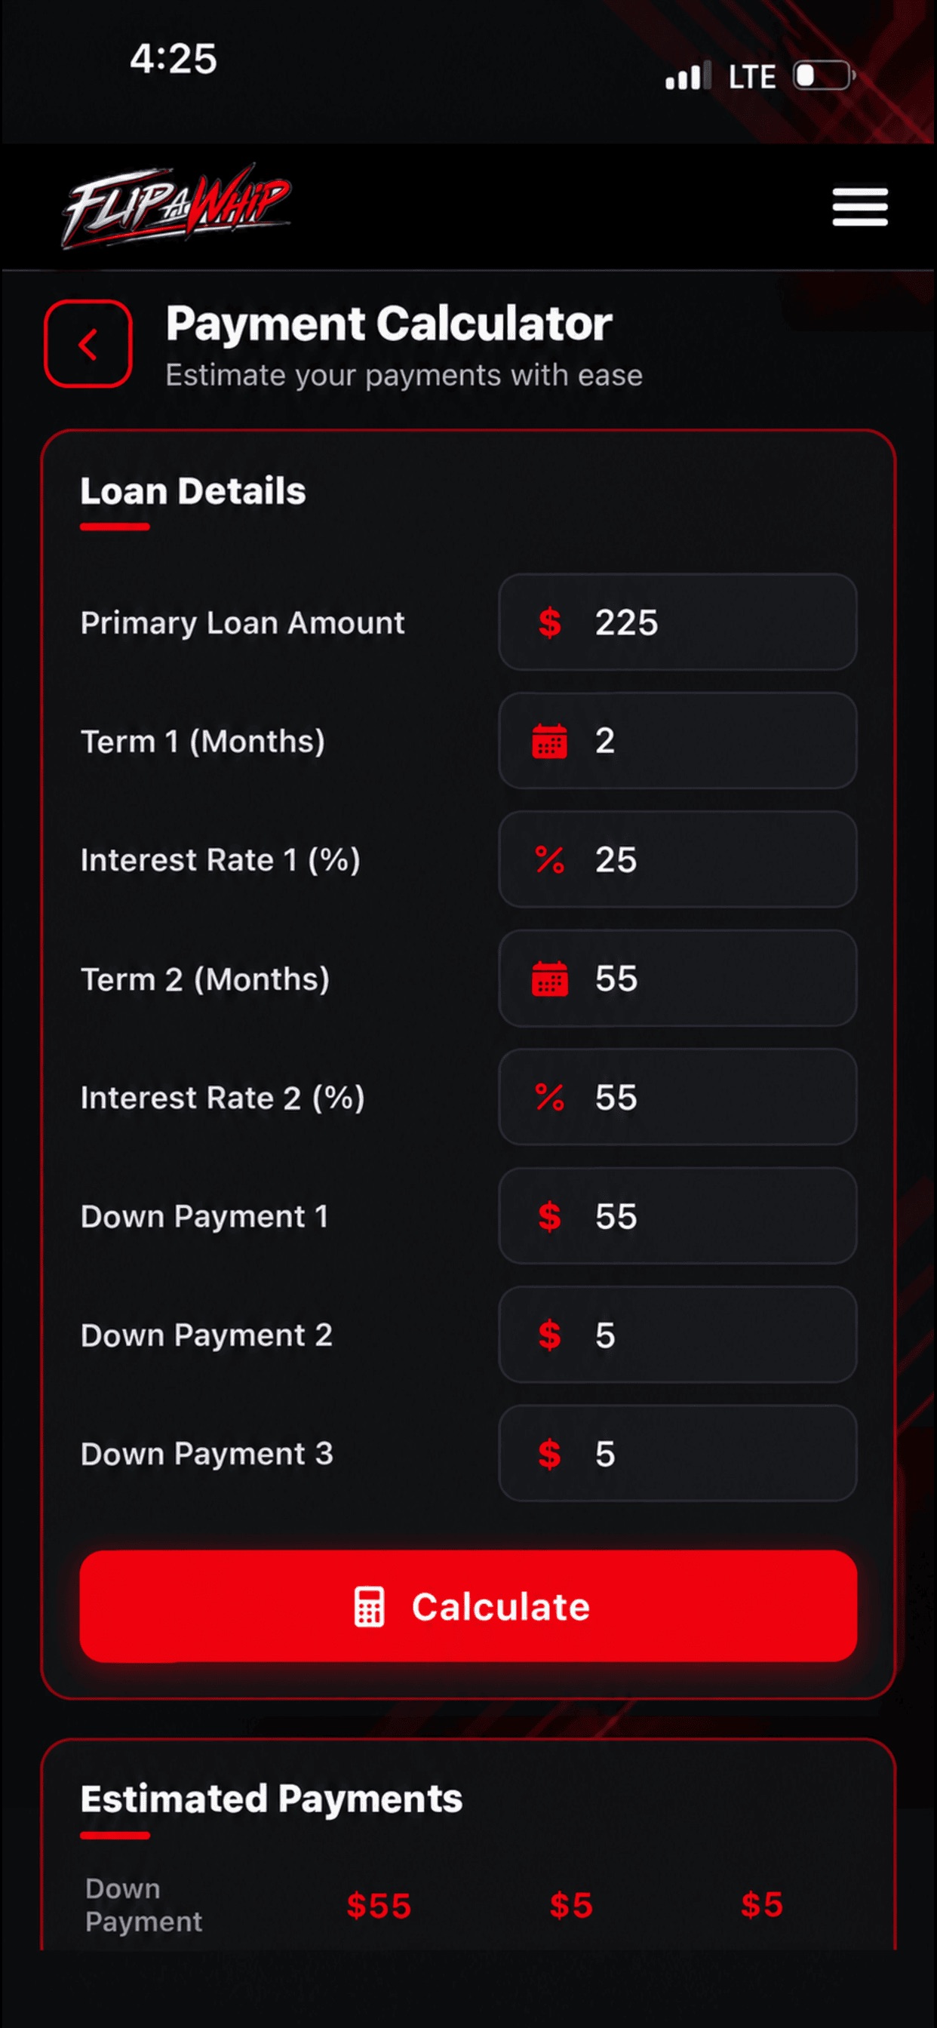Click dollar icon in Down Payment 1
937x2028 pixels.
coord(550,1216)
